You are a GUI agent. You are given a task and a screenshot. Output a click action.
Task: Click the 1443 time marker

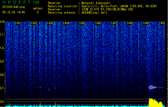[50, 23]
